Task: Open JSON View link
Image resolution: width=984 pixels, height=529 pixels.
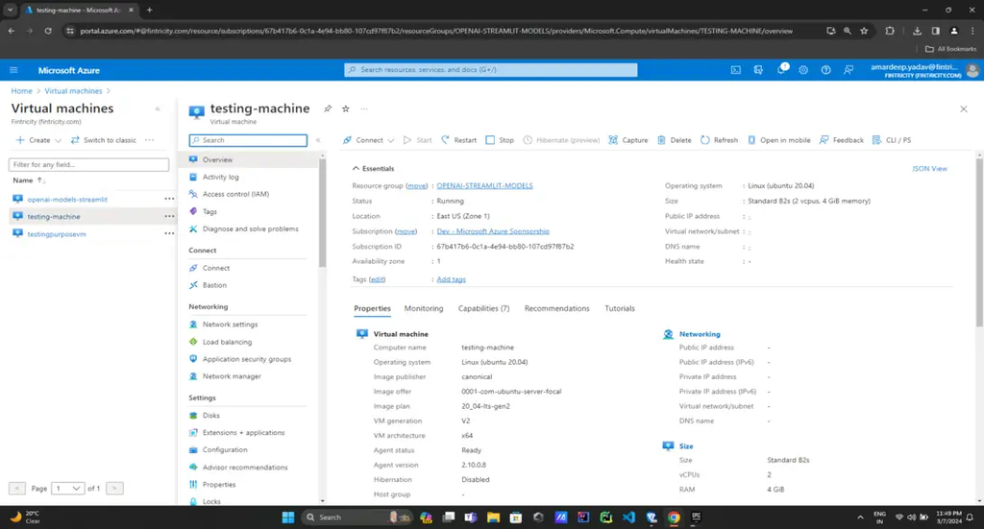Action: click(929, 169)
